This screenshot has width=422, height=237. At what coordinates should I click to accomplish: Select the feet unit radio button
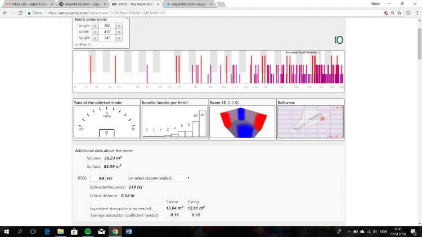pyautogui.click(x=89, y=44)
